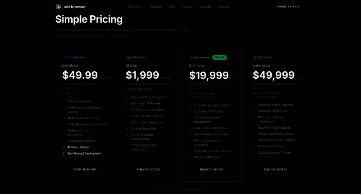
Task: Click Request Access on the Business plan
Action: pyautogui.click(x=212, y=169)
